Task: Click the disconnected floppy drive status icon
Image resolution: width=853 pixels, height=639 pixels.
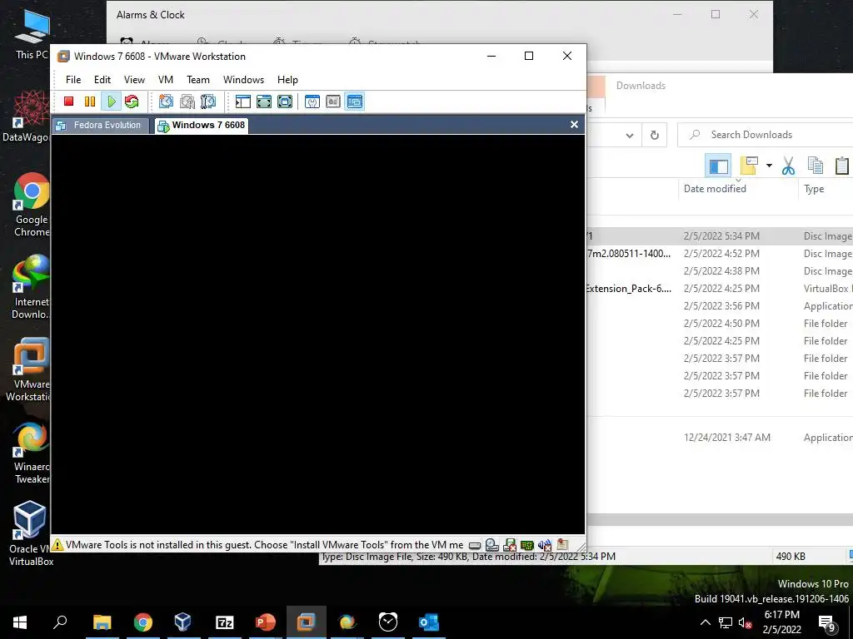Action: (x=510, y=544)
